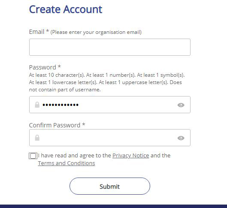Image resolution: width=227 pixels, height=208 pixels.
Task: Open the Privacy Notice link
Action: point(131,156)
